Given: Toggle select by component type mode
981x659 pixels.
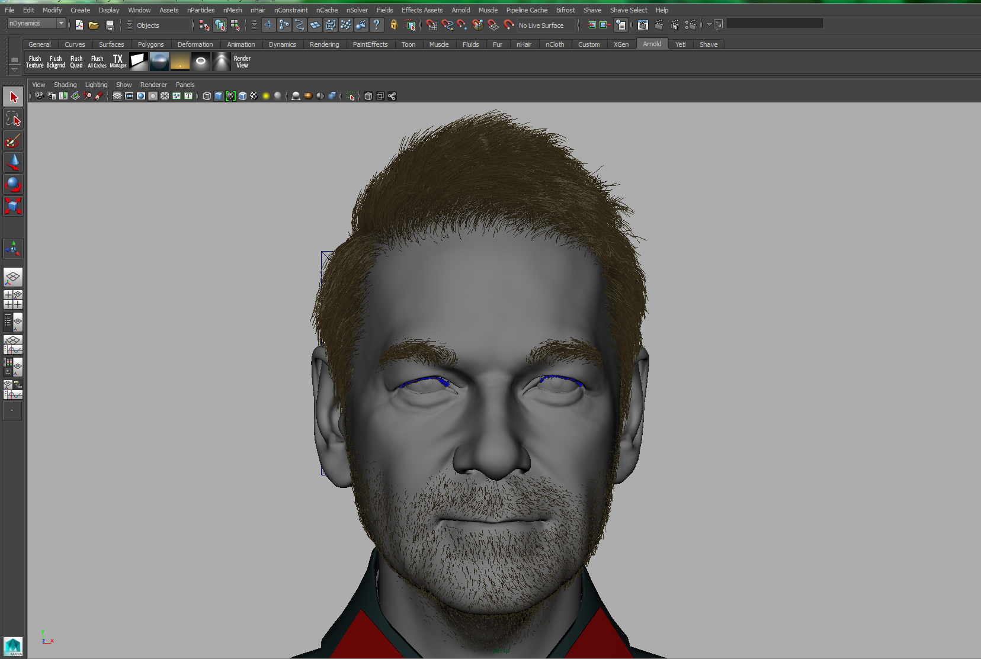Looking at the screenshot, I should pyautogui.click(x=235, y=25).
